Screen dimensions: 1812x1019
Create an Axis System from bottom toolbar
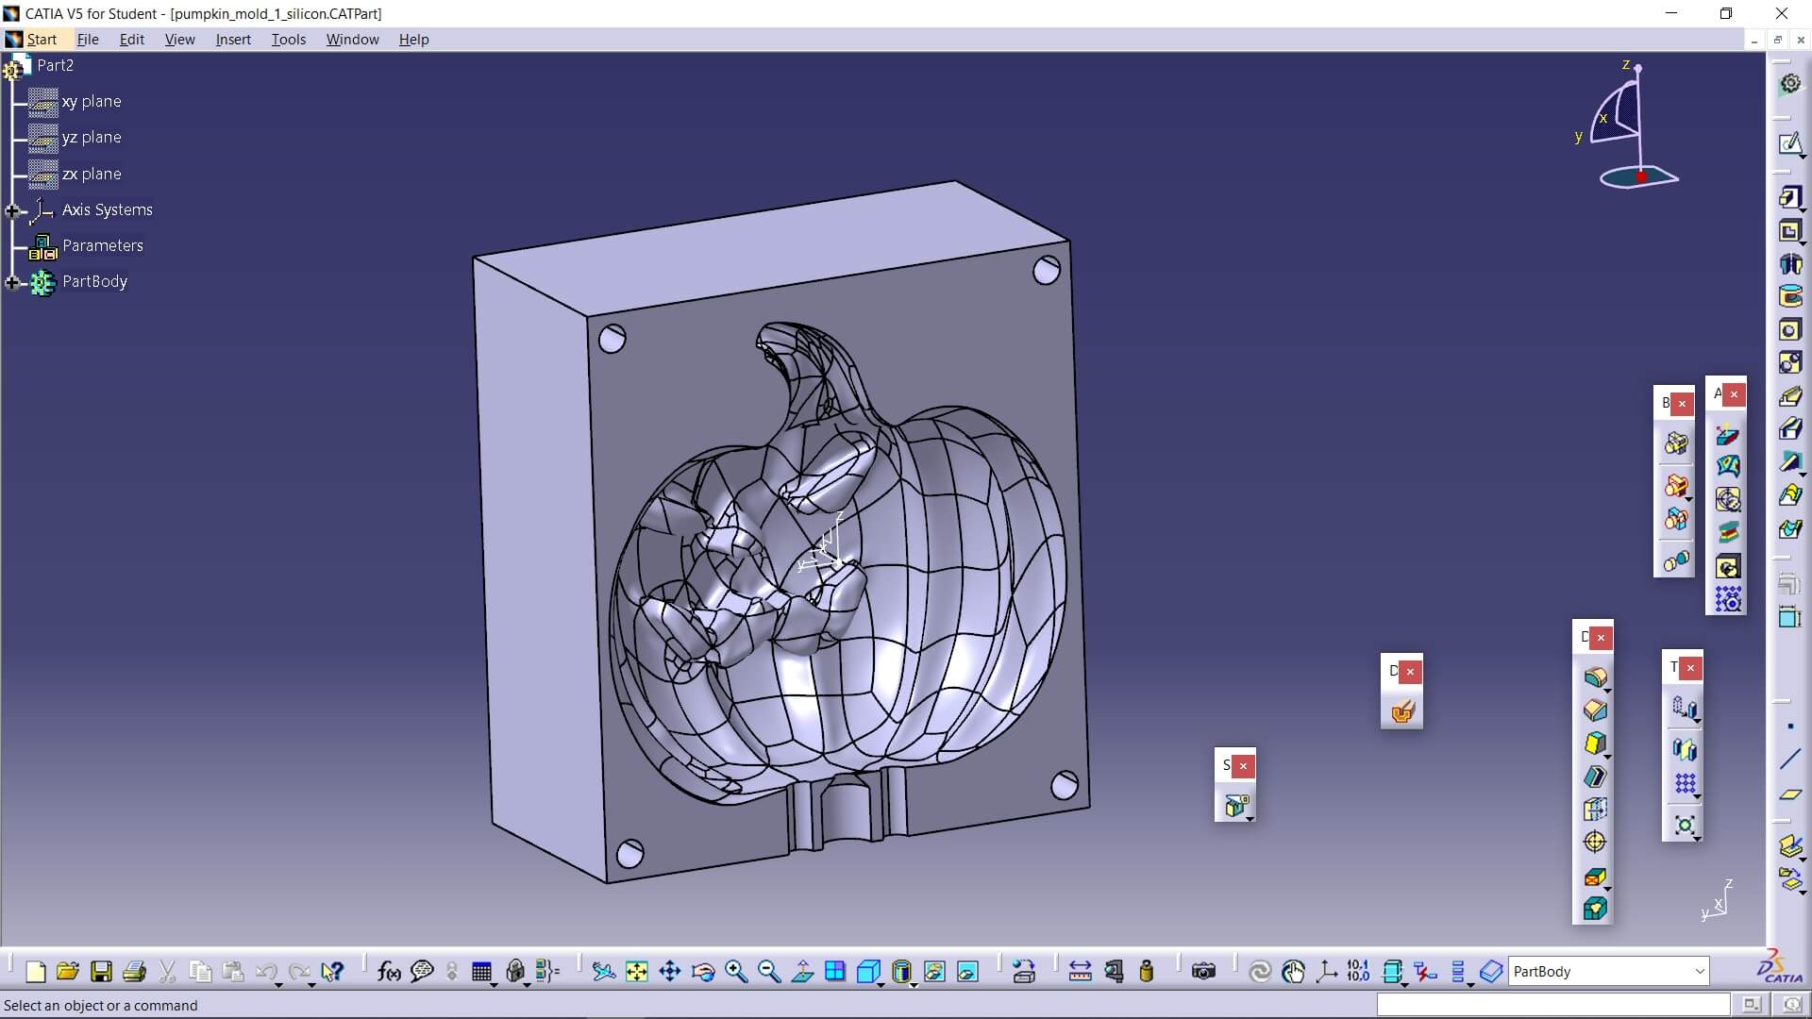[x=1326, y=972]
